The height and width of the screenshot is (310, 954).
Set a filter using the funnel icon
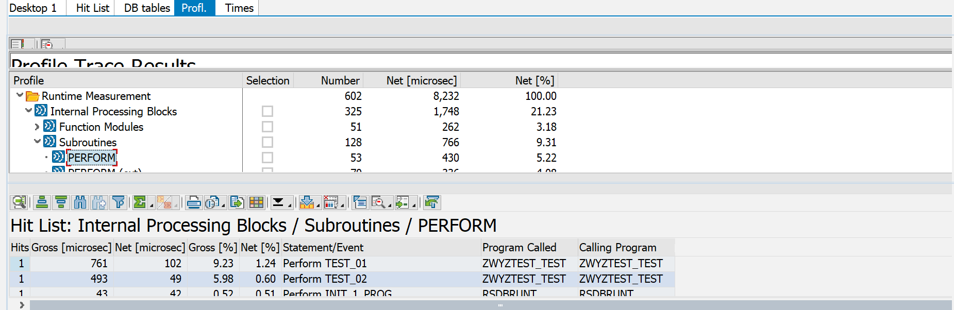coord(118,202)
